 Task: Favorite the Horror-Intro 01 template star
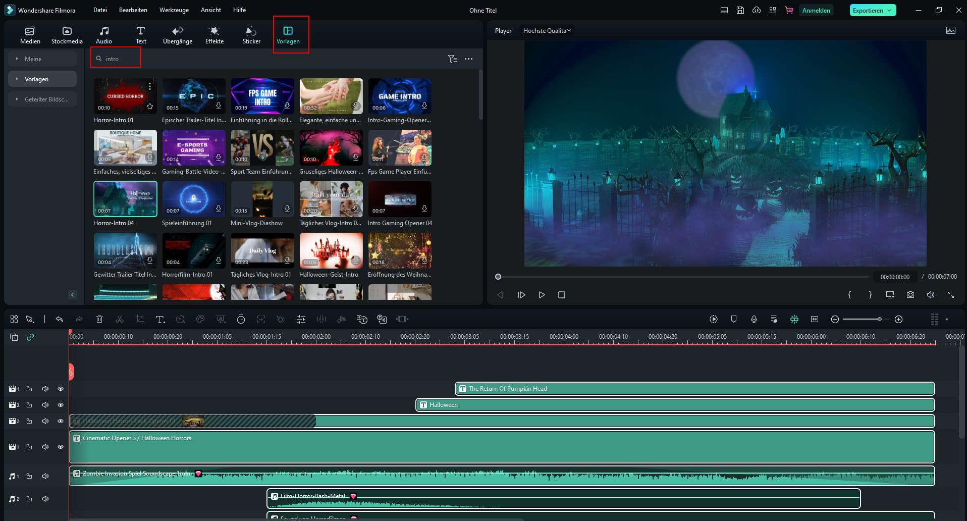pyautogui.click(x=150, y=107)
